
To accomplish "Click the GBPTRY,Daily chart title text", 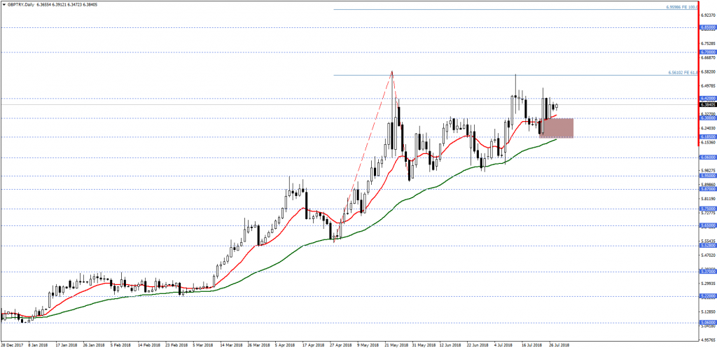I will [20, 4].
